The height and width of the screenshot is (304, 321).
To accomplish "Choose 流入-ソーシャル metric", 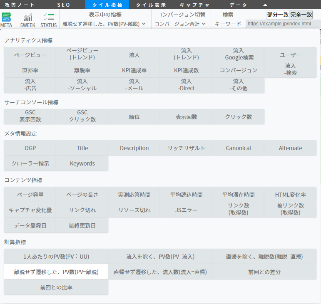I will click(x=82, y=85).
